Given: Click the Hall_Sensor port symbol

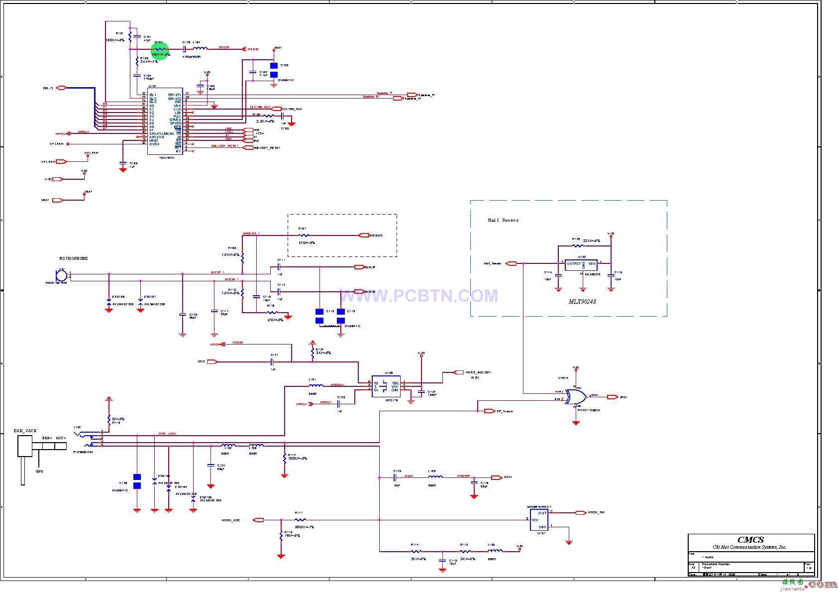Looking at the screenshot, I should [x=512, y=263].
